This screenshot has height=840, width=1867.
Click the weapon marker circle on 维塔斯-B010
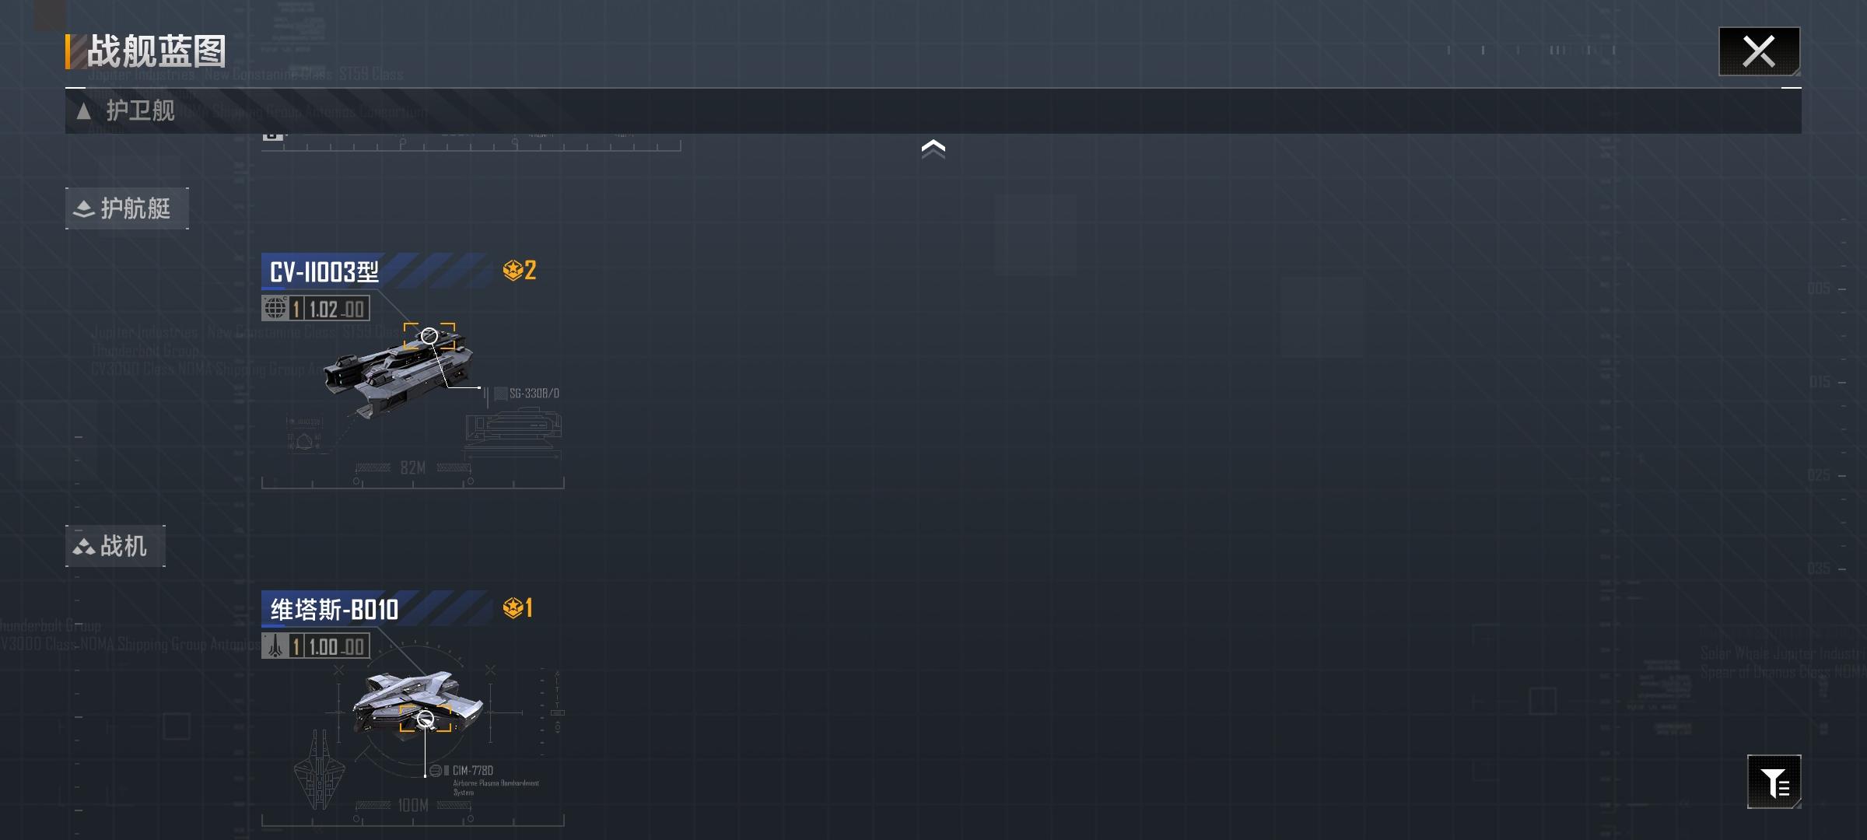426,719
